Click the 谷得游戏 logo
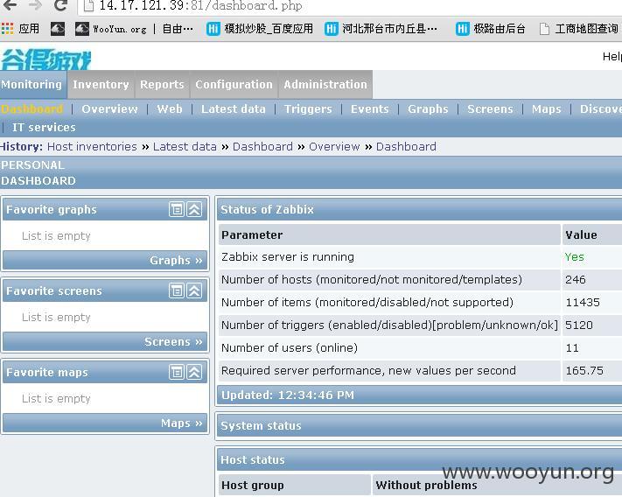Viewport: 622px width, 497px height. tap(45, 59)
